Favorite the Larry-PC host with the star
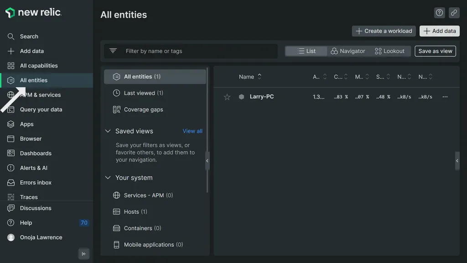467x263 pixels. 227,96
